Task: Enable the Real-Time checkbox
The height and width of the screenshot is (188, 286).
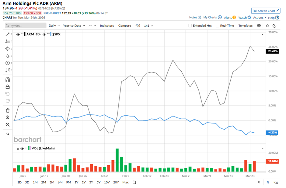Action: click(217, 26)
